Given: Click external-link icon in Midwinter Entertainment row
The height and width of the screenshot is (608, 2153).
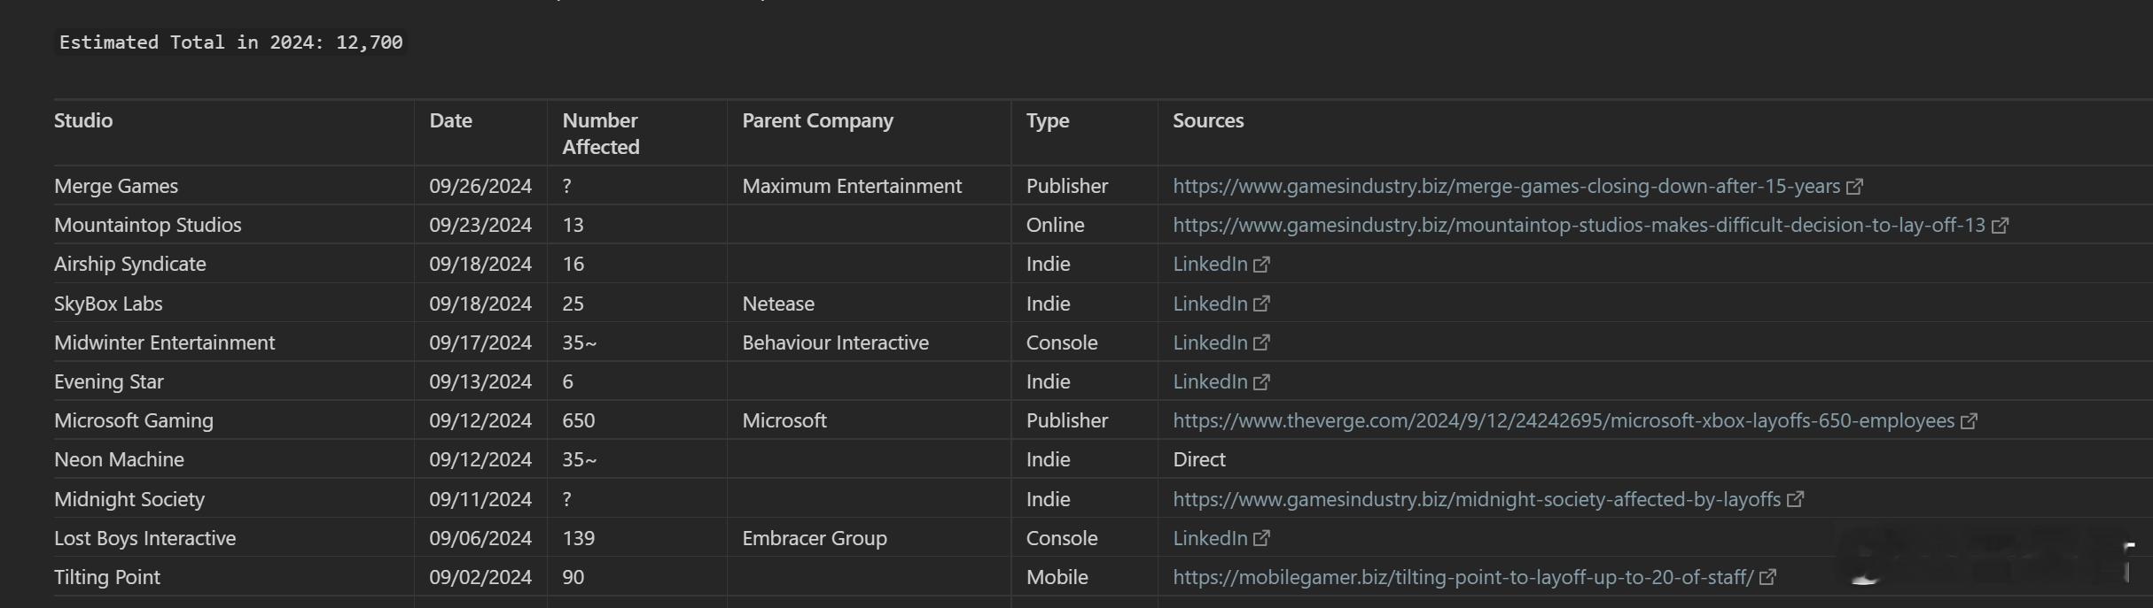Looking at the screenshot, I should tap(1261, 343).
